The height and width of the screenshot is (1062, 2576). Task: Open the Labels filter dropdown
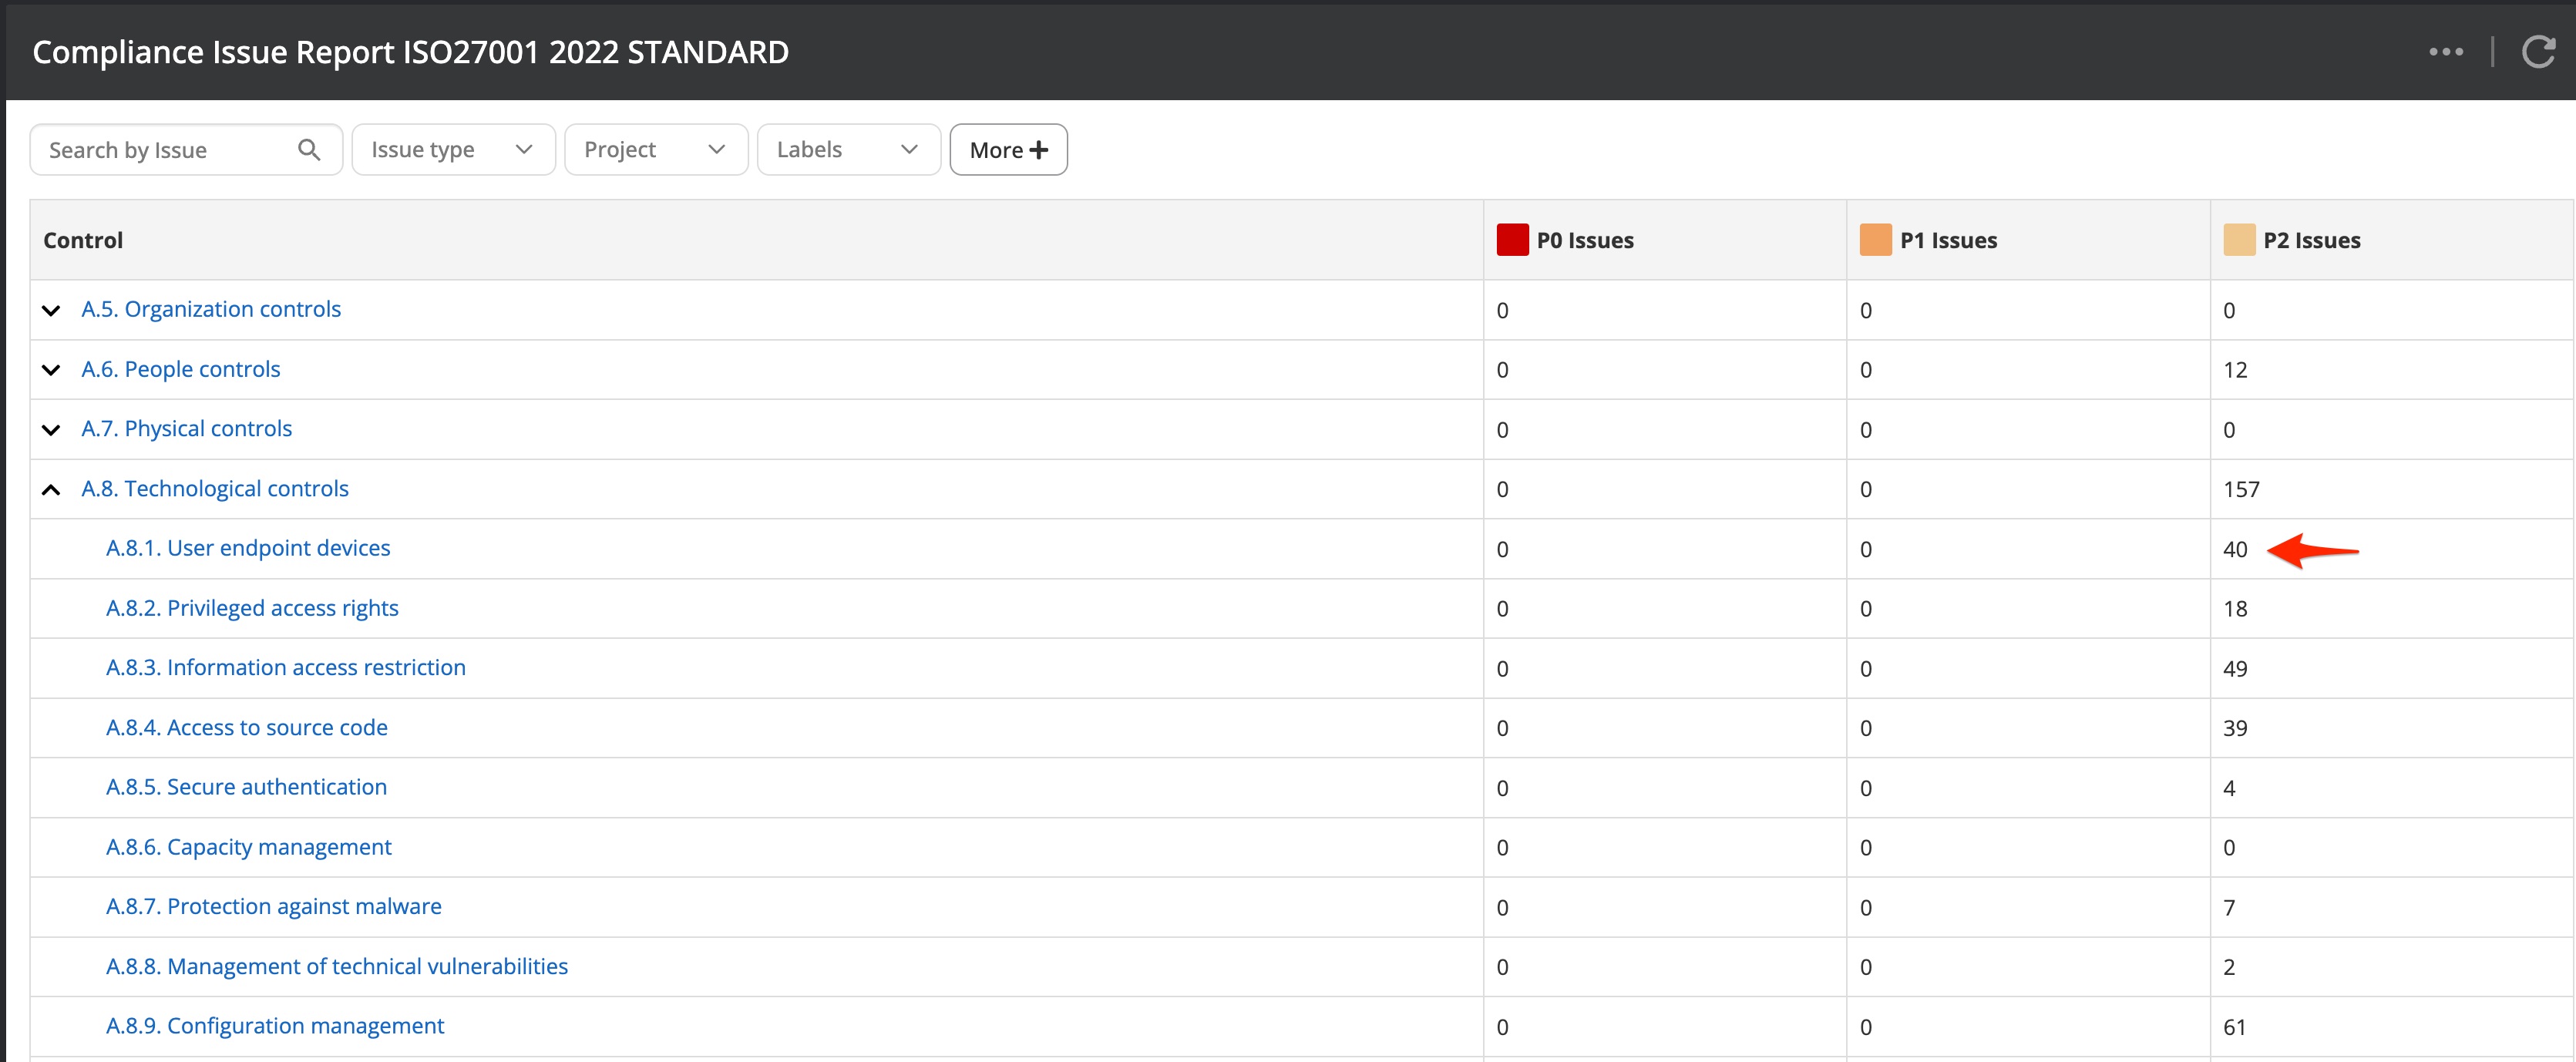pos(848,150)
